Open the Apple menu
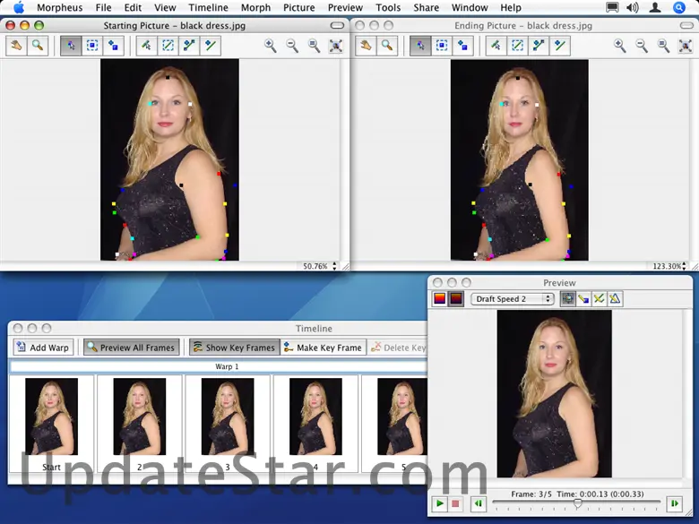Screen dimensions: 699x524 coord(19,7)
